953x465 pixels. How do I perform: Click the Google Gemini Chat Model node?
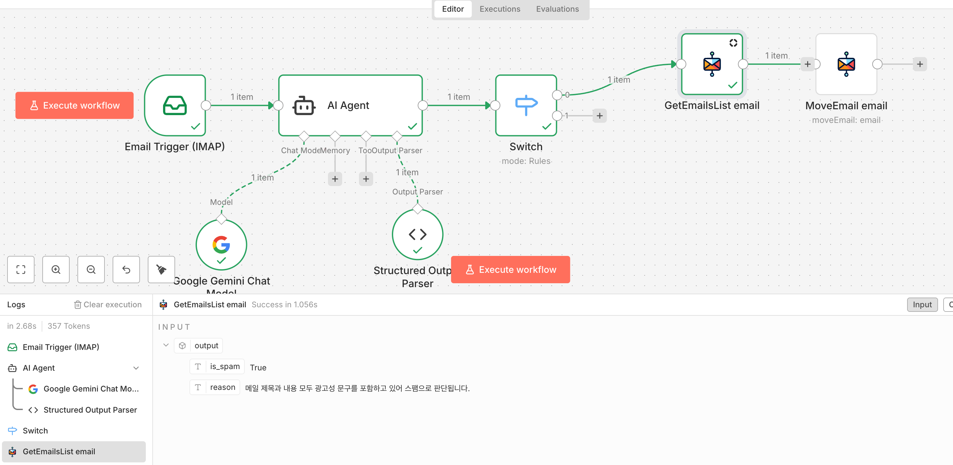pos(221,244)
